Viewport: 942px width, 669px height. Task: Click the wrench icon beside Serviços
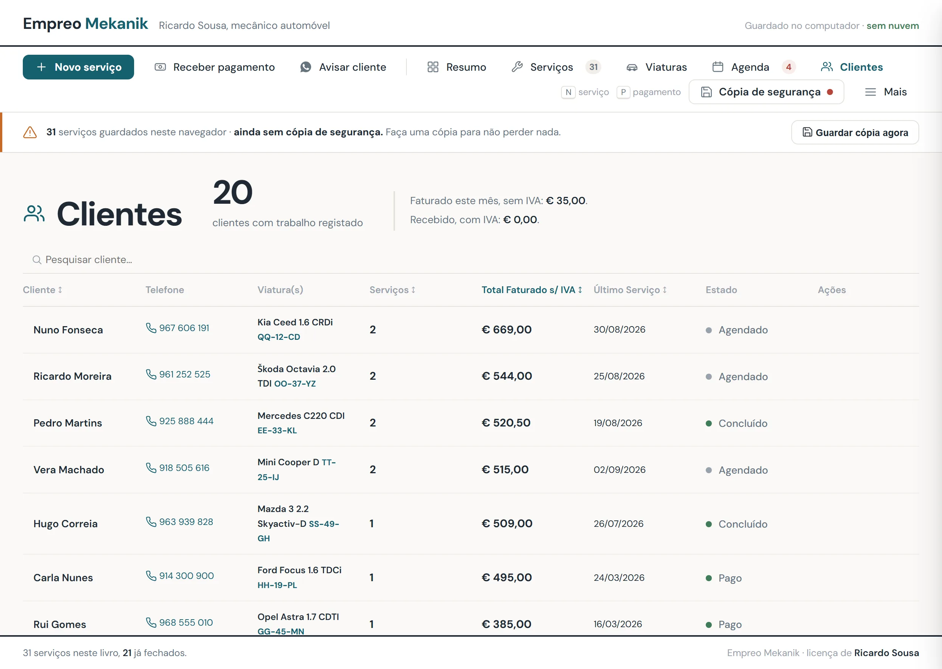[x=517, y=67]
